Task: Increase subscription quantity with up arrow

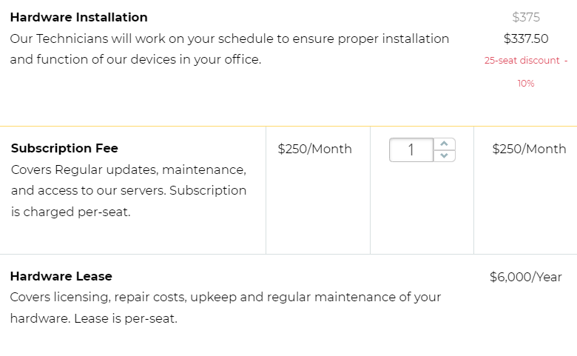Action: [x=444, y=144]
